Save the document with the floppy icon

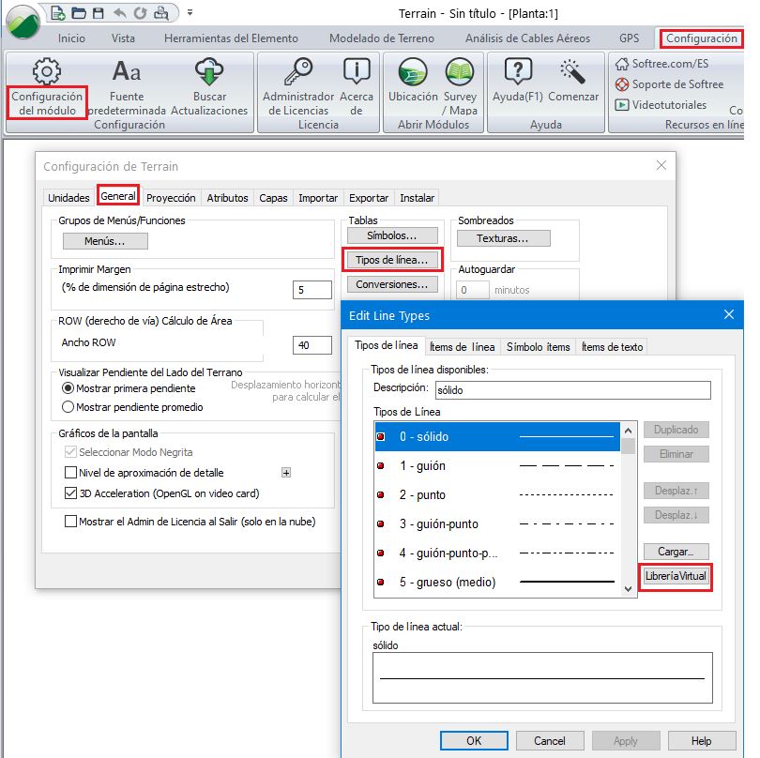click(99, 13)
